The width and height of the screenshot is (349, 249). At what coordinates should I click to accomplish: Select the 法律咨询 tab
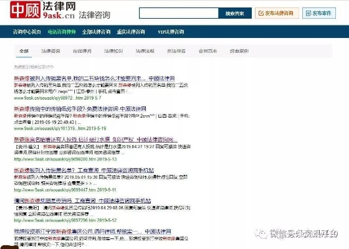point(50,51)
